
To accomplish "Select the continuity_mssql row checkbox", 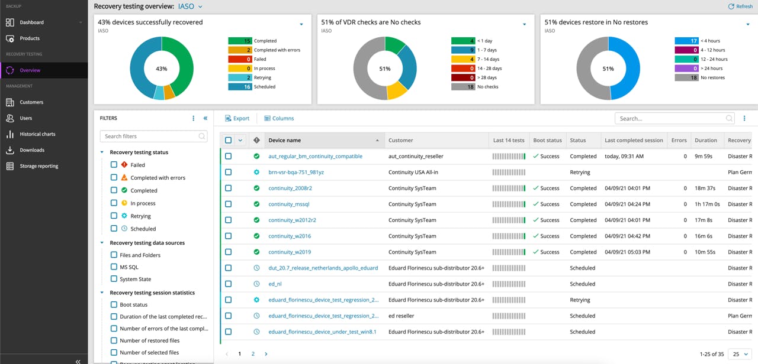I will tap(229, 204).
